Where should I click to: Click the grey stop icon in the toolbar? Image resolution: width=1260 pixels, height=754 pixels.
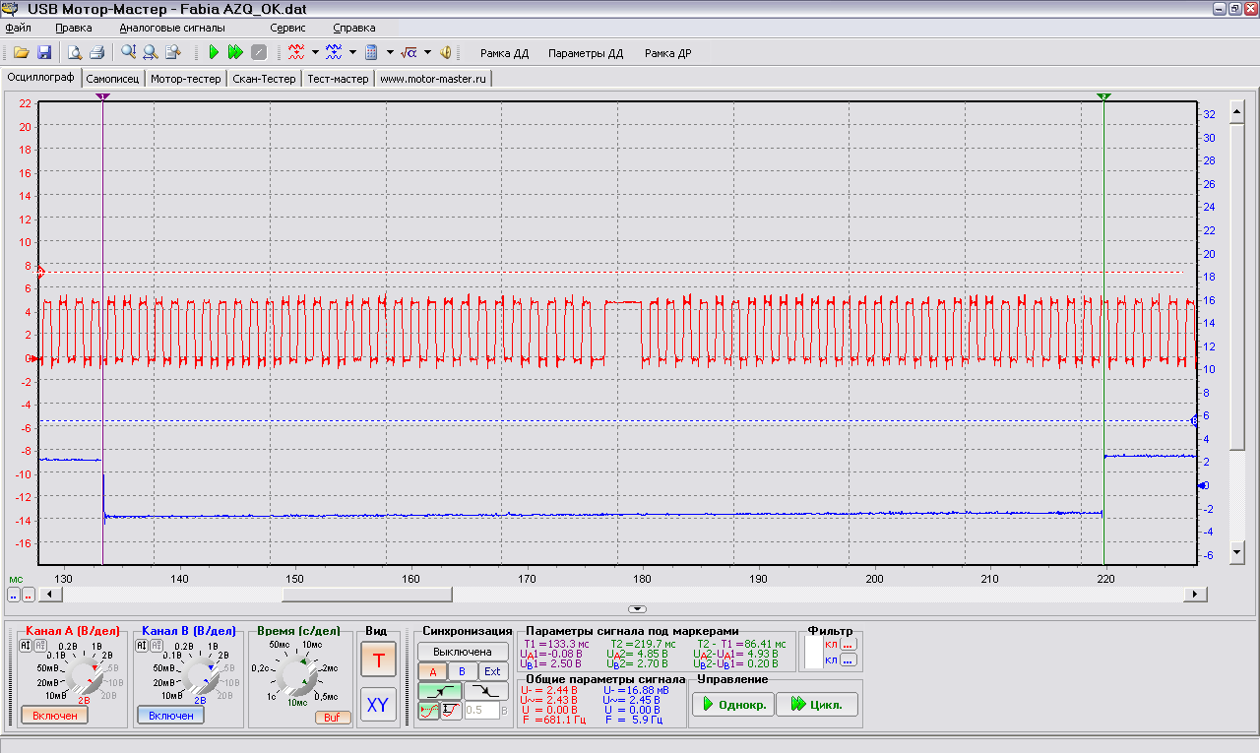[258, 53]
